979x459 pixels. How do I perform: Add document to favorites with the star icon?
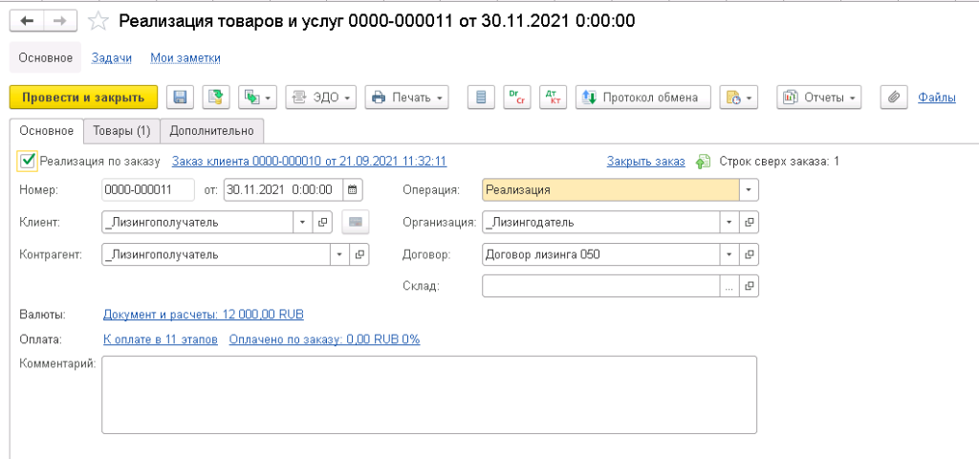coord(98,20)
